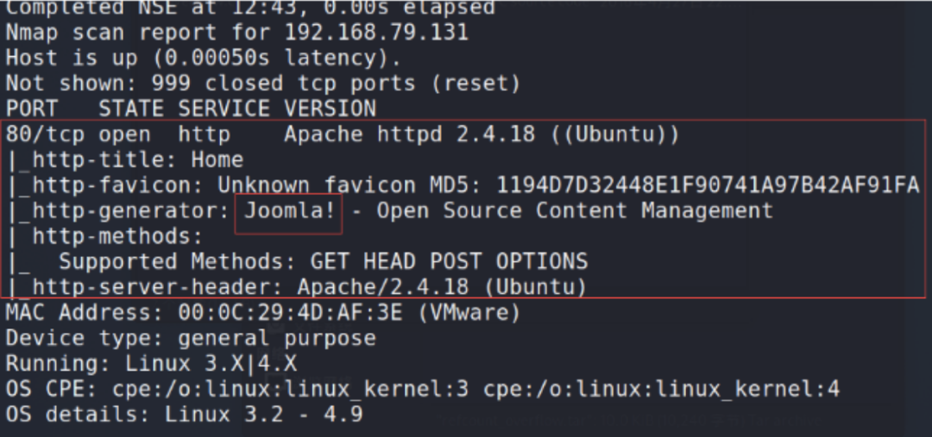Click the IP address 192.168.79.131
The height and width of the screenshot is (437, 932).
[x=376, y=32]
